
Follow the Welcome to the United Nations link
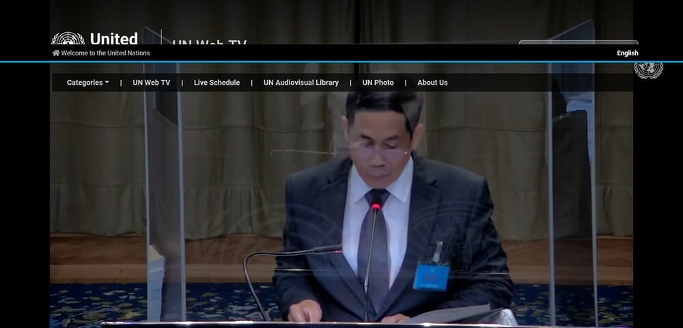click(105, 53)
